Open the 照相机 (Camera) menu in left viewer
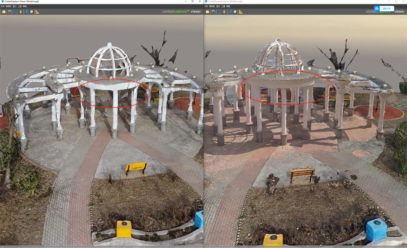This screenshot has width=407, height=248. pos(8,7)
